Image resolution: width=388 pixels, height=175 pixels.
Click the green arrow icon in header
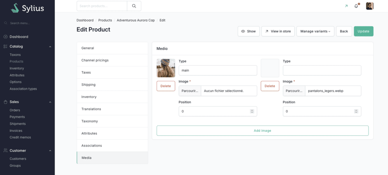[x=346, y=6]
